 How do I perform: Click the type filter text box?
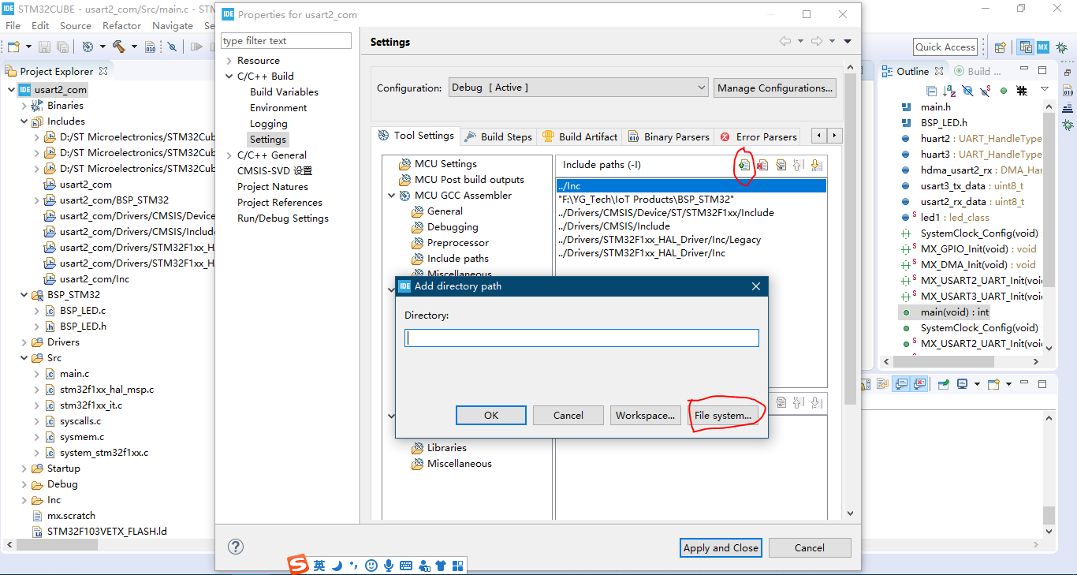coord(285,41)
